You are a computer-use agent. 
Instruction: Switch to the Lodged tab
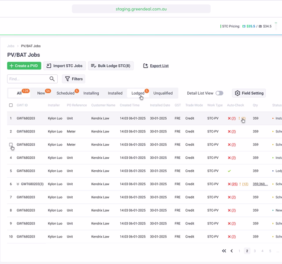(x=137, y=93)
